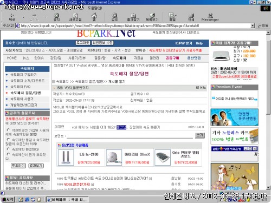Click the 결과보기 results button
The width and height of the screenshot is (271, 203).
[36, 166]
